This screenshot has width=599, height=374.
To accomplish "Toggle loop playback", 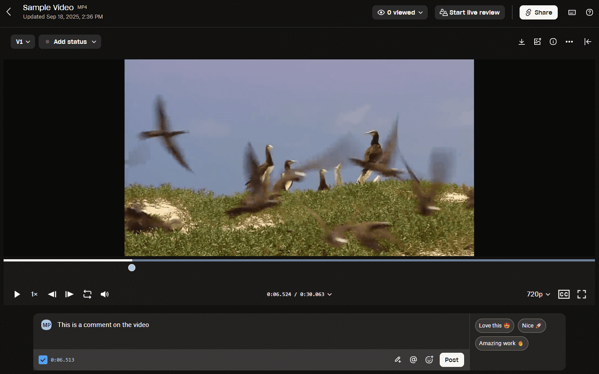I will point(87,294).
